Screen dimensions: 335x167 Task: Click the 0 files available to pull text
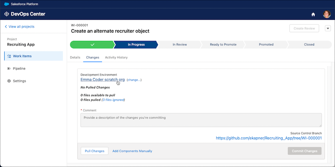click(x=98, y=95)
